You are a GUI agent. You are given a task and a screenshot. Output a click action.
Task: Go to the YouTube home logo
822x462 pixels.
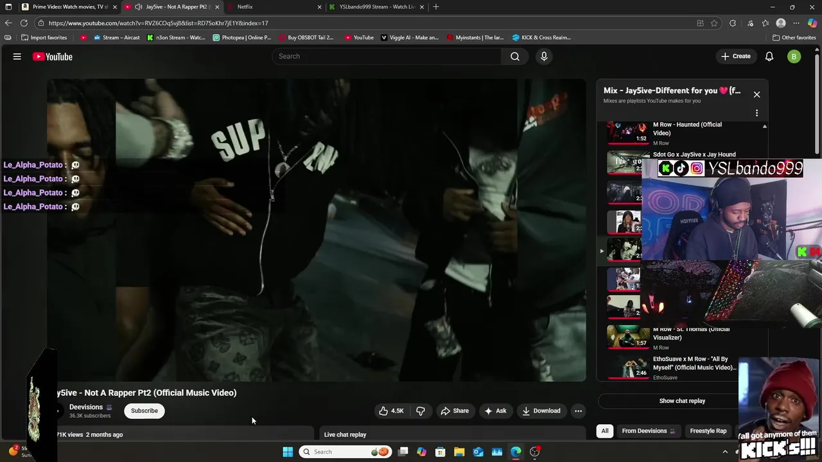[x=53, y=56]
